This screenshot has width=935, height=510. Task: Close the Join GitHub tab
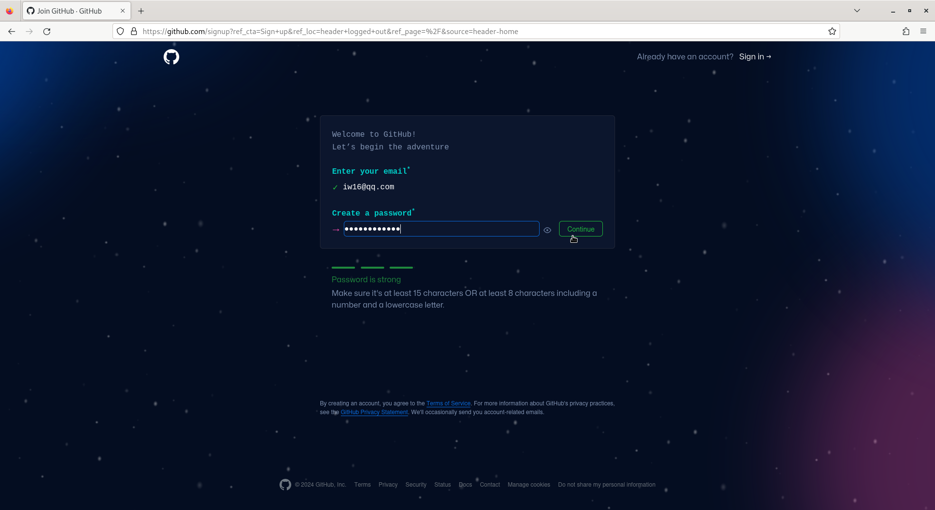(x=123, y=11)
